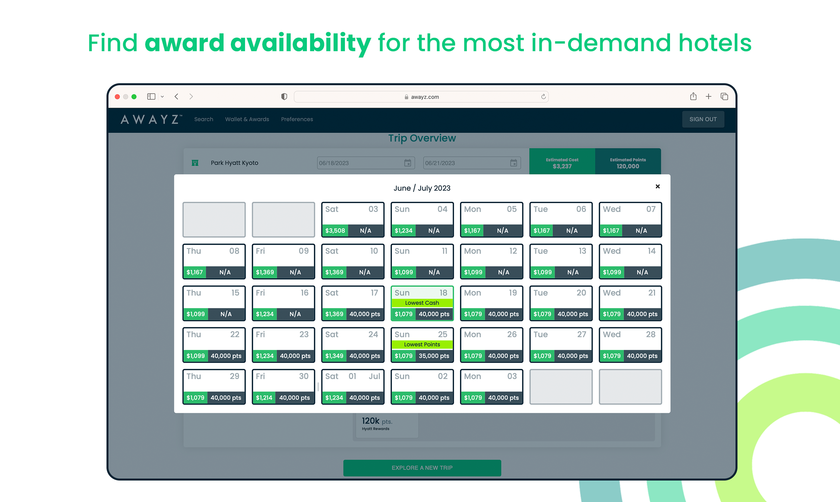Screen dimensions: 840x502
Task: Open the Search nav item
Action: (204, 120)
